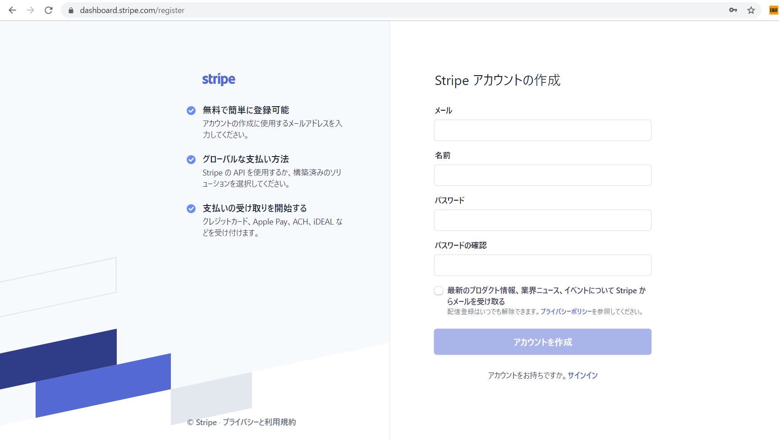Click the 無料で簡単に登録可能 heading
Screen dimensions: 779x440
click(246, 110)
